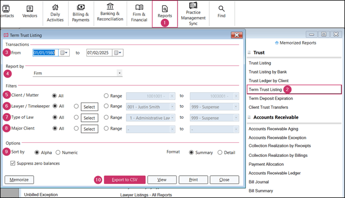The image size is (345, 198).
Task: Click the Print button
Action: click(194, 180)
